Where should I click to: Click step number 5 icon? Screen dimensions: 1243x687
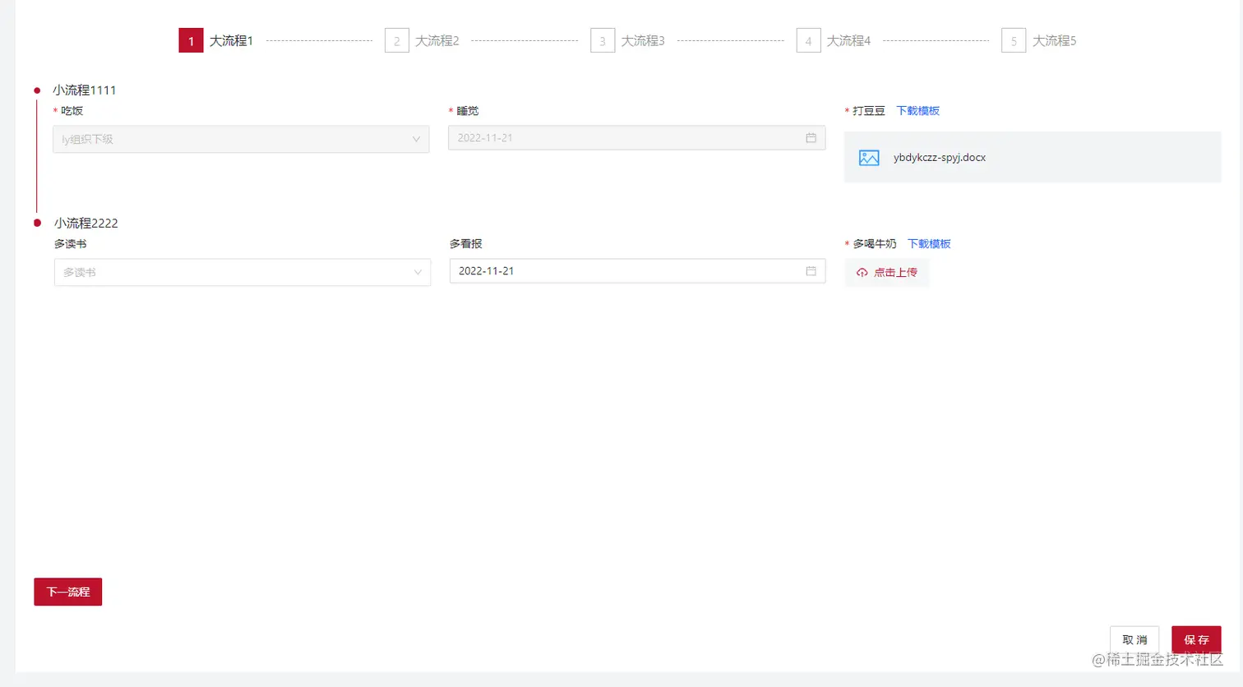click(1014, 40)
